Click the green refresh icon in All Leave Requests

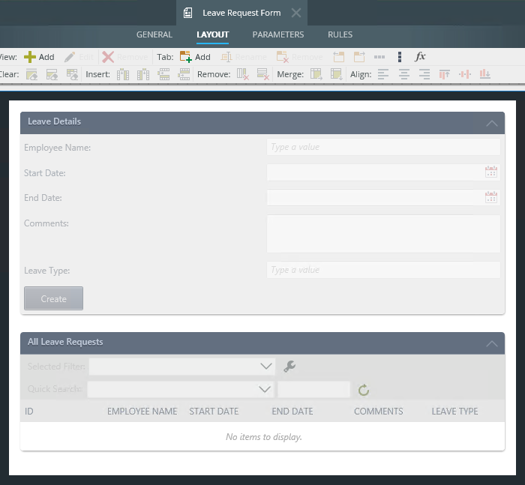point(364,390)
